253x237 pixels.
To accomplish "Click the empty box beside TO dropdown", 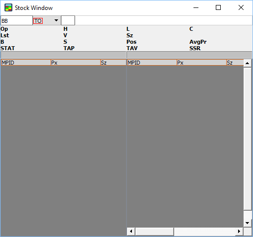I will [x=68, y=20].
